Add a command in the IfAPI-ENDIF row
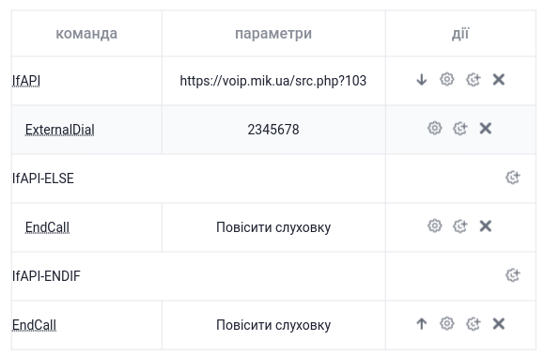The image size is (545, 357). coord(513,275)
